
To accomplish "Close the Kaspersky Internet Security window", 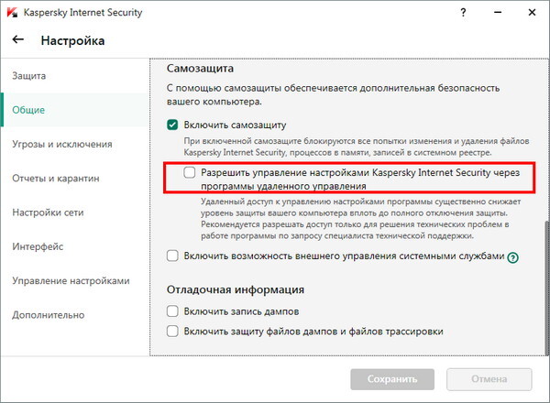I will point(532,13).
